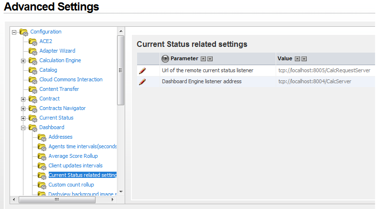Sort Value column descending
The height and width of the screenshot is (209, 376).
304,59
